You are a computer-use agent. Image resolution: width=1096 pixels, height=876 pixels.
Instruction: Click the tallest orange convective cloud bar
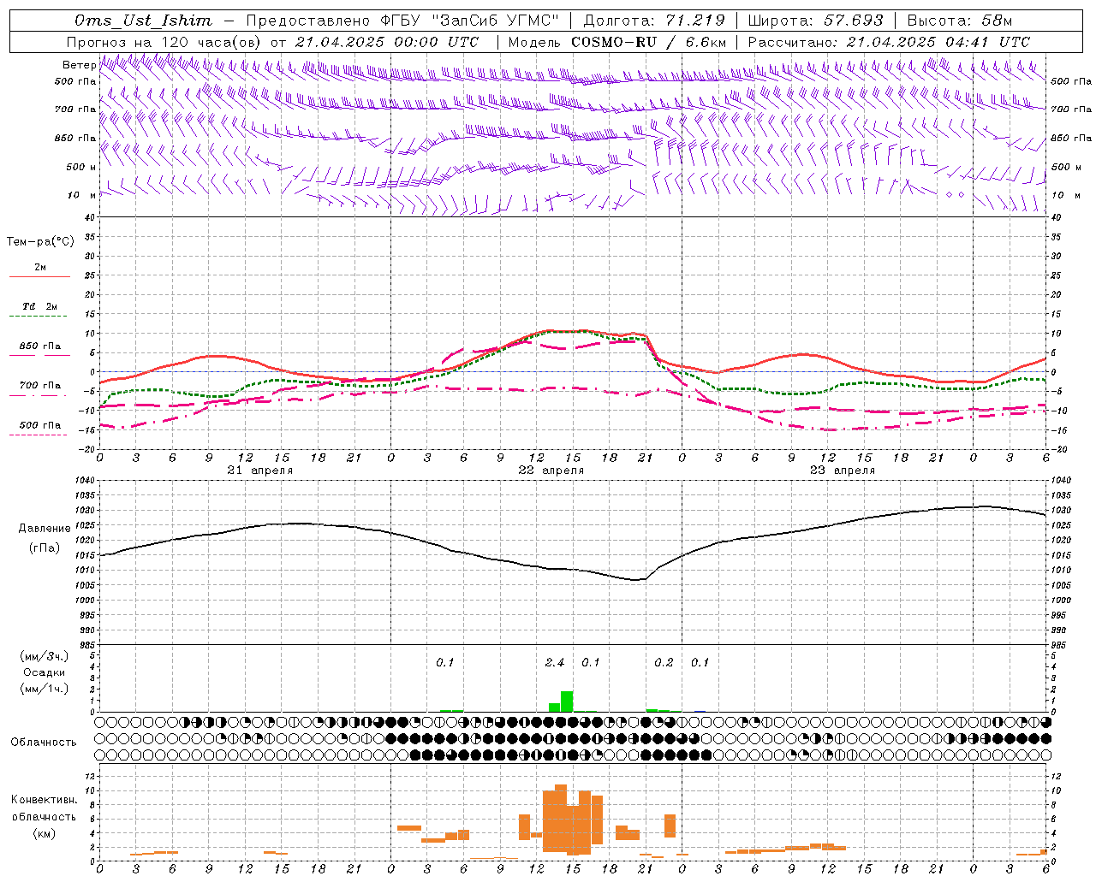click(x=561, y=819)
